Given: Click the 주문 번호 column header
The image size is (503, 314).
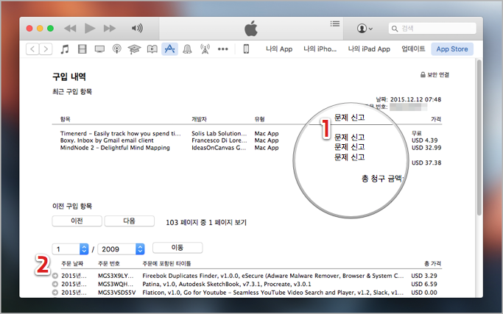Looking at the screenshot, I should [109, 263].
